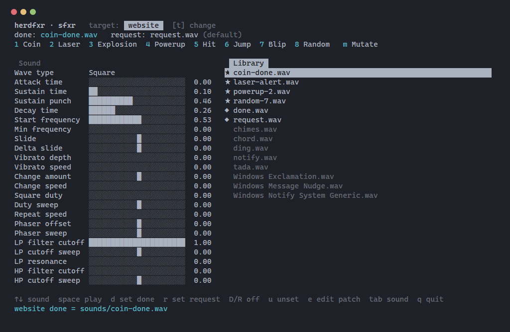Screen dimensions: 510x332
Task: Click the Wave type Square value
Action: [102, 73]
